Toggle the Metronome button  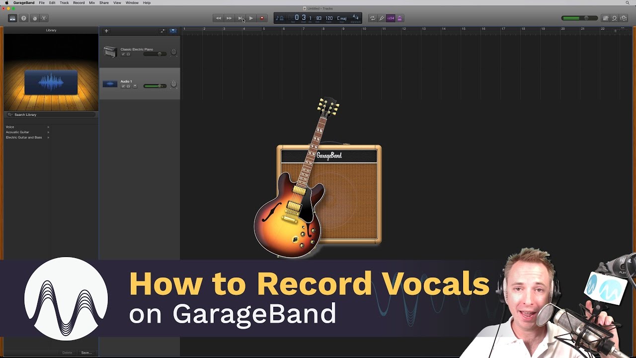point(399,18)
